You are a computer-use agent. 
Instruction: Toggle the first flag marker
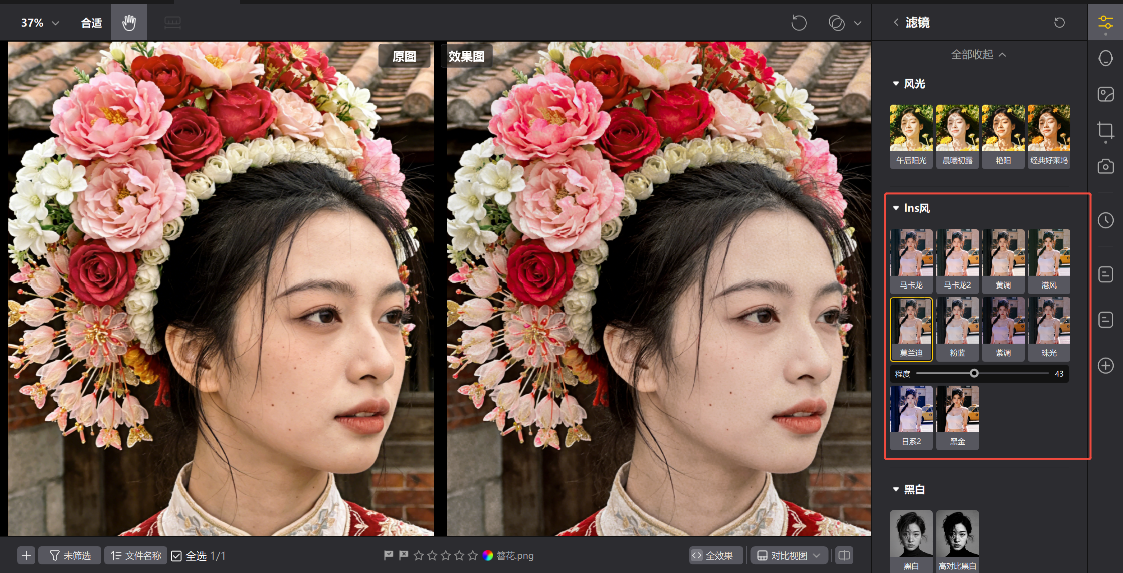(x=388, y=555)
